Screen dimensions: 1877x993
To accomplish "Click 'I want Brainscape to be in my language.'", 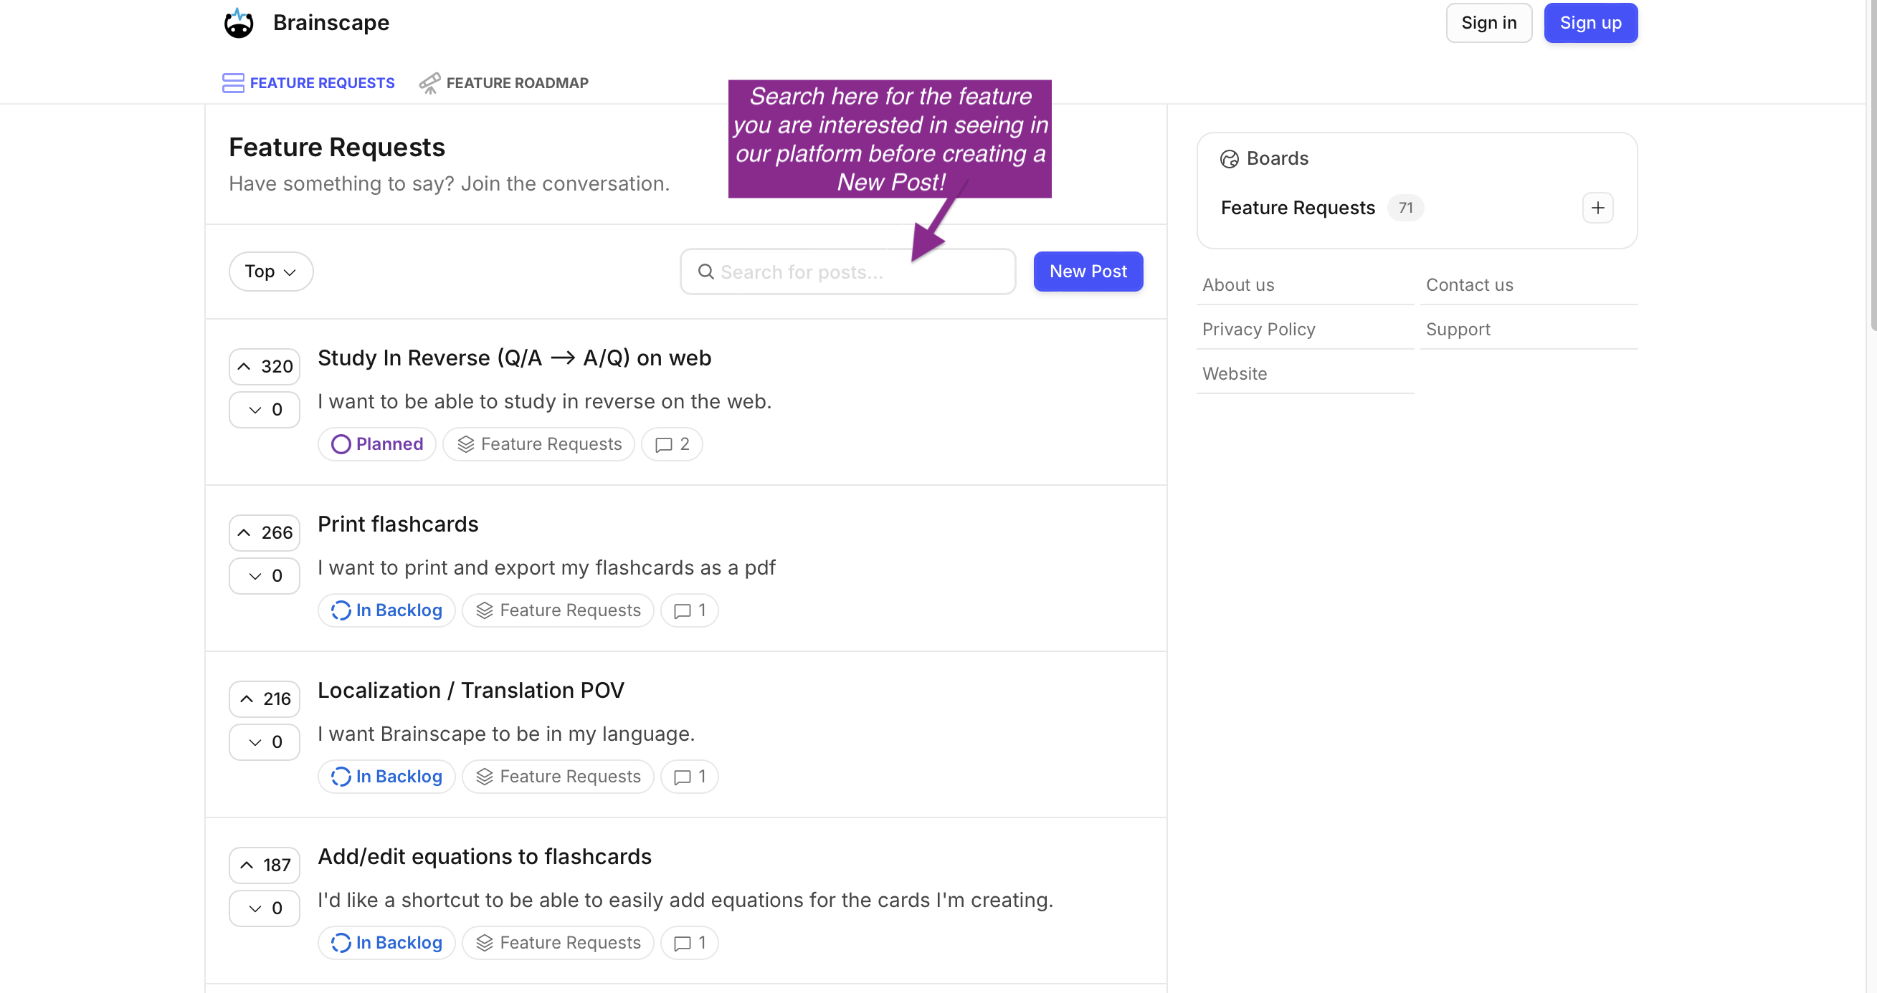I will click(506, 734).
